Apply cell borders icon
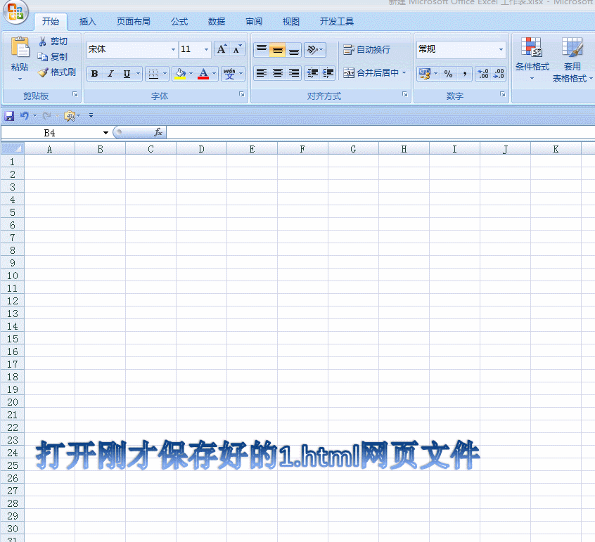This screenshot has width=595, height=542. click(x=153, y=74)
